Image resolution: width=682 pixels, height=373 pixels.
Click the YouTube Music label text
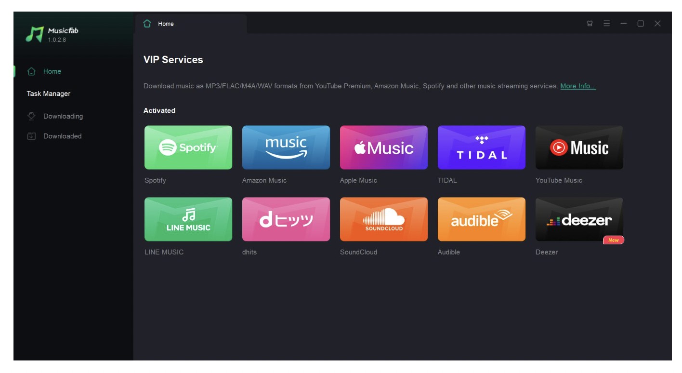[559, 180]
